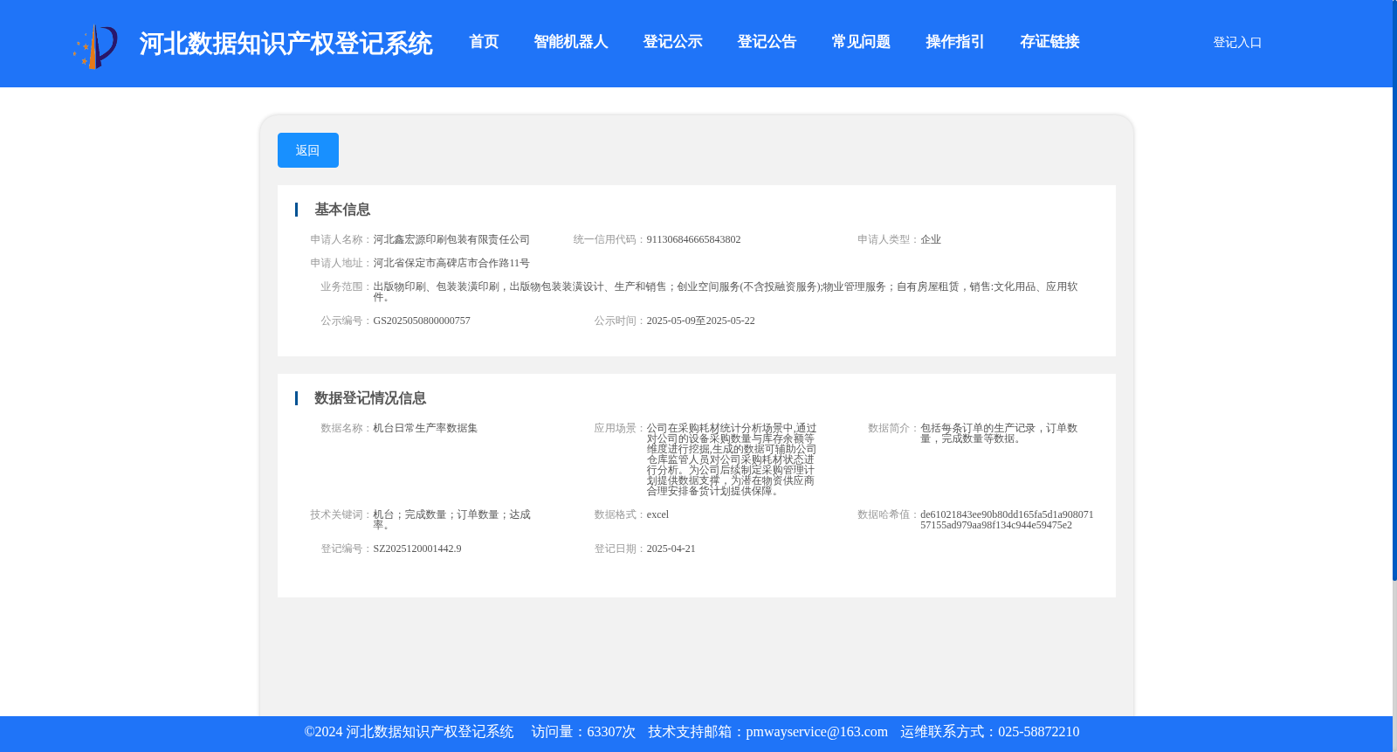
Task: Select 常见问题 in navigation
Action: pyautogui.click(x=862, y=42)
